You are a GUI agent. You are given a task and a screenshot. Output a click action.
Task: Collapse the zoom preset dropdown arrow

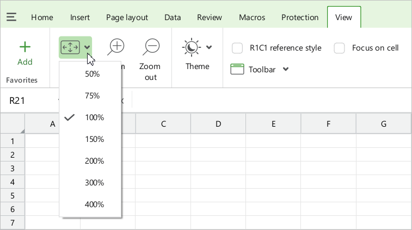coord(87,47)
